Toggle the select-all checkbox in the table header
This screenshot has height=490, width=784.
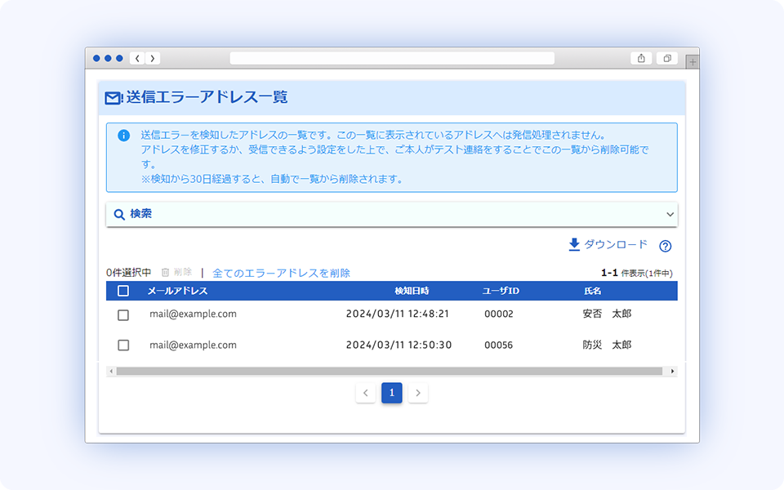123,290
